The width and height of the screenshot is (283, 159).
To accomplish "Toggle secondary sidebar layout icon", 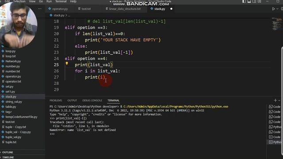I will point(254,1).
